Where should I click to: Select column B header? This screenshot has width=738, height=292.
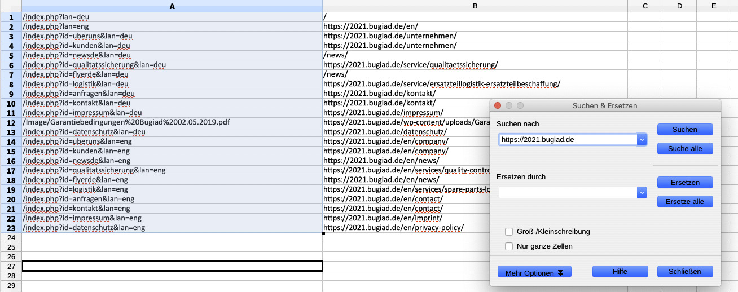pos(475,6)
